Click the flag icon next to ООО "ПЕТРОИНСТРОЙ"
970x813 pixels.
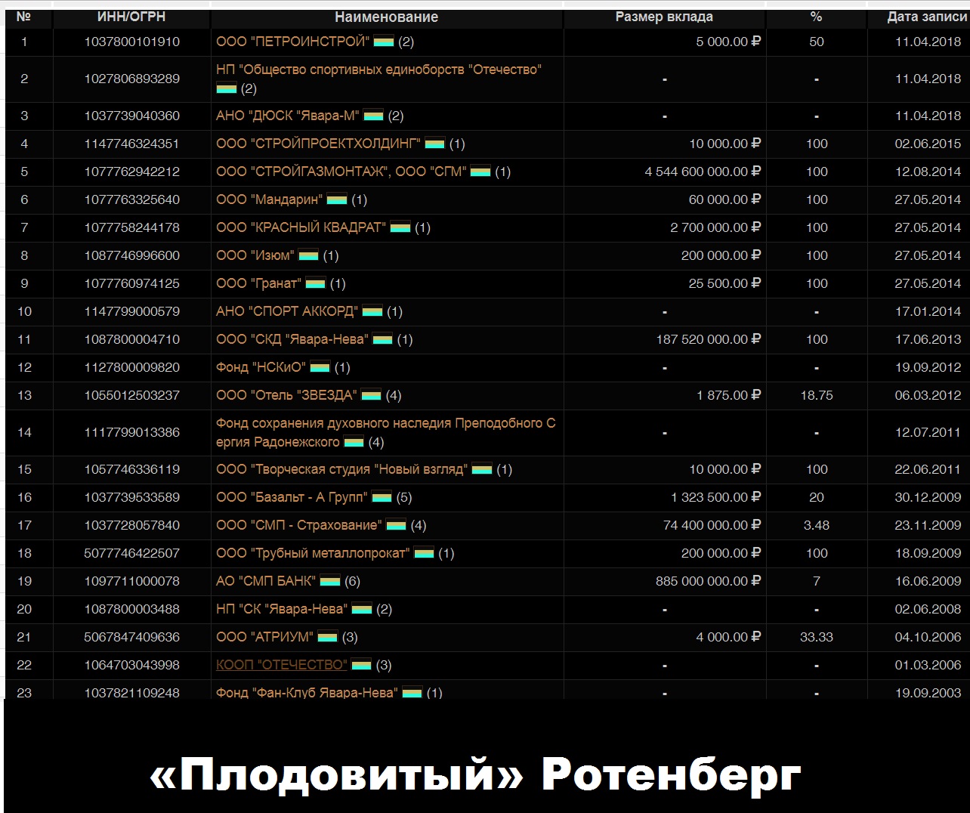(x=384, y=42)
